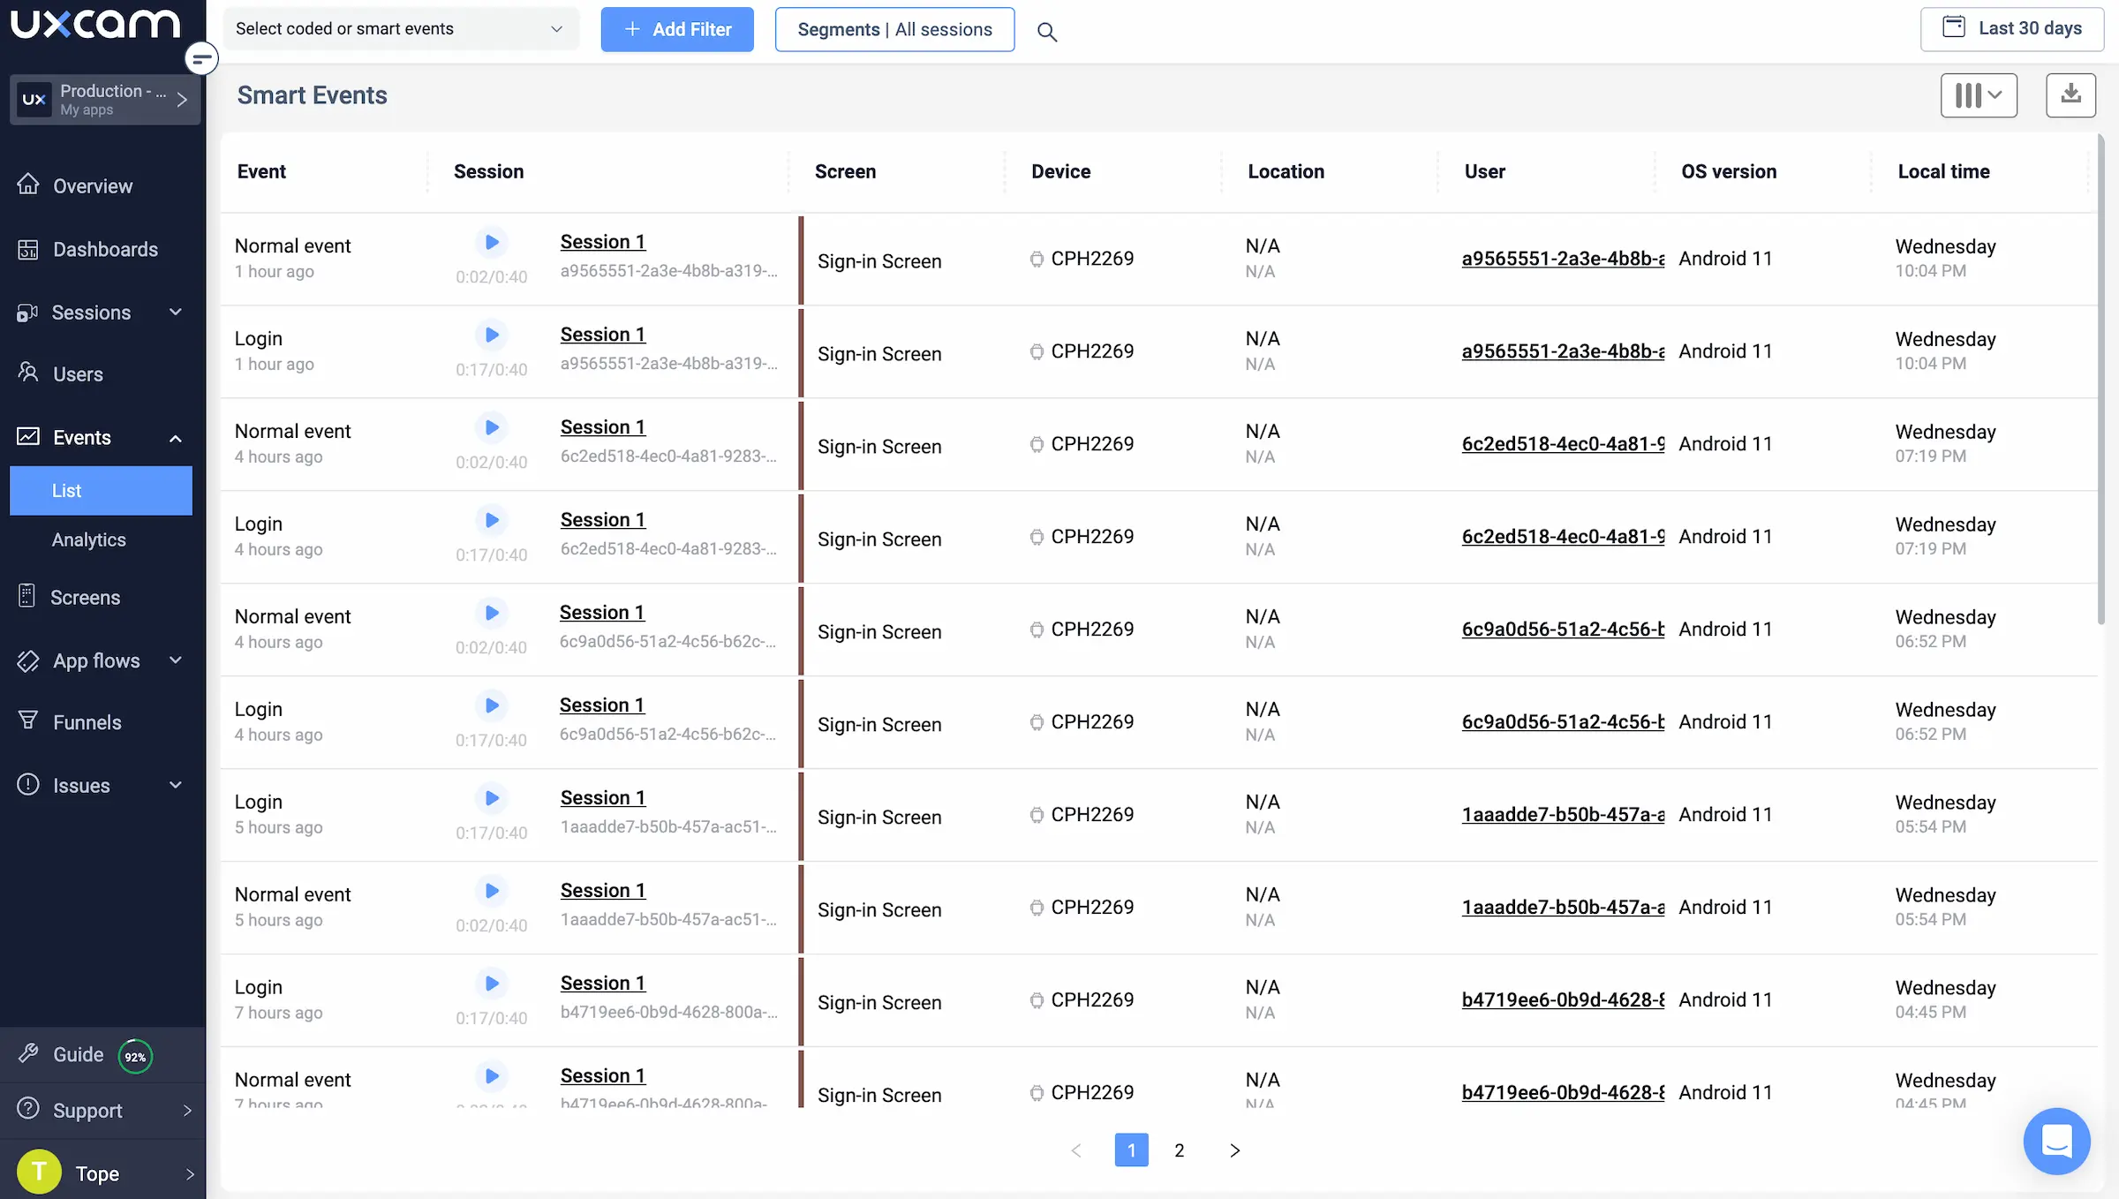Open the Last 30 days date picker
This screenshot has width=2119, height=1199.
coord(2011,28)
